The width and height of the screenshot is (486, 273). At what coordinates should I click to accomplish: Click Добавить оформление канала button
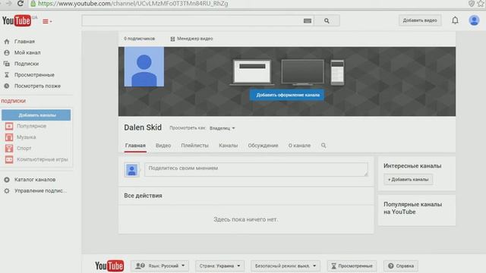[287, 95]
